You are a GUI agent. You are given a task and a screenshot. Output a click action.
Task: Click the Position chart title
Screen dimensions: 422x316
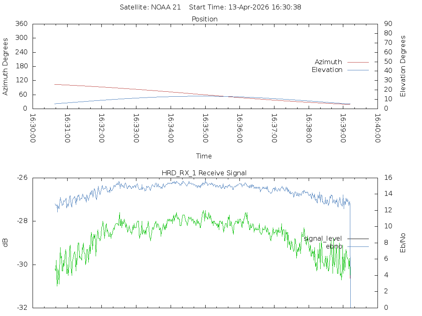click(205, 19)
